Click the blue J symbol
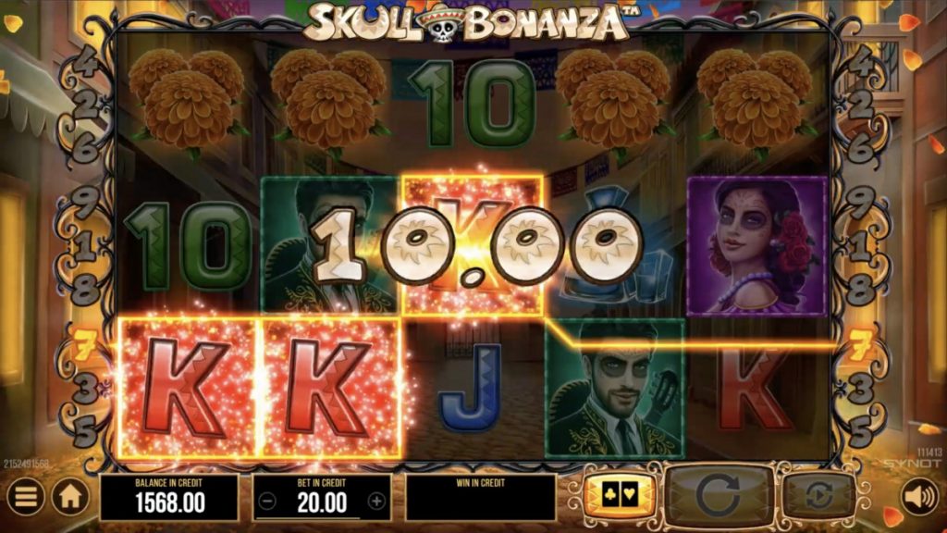This screenshot has width=947, height=533. [x=473, y=387]
